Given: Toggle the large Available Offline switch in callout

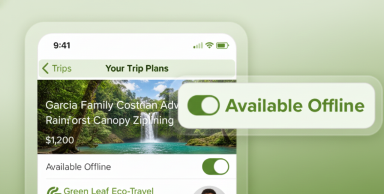Looking at the screenshot, I should pyautogui.click(x=204, y=105).
